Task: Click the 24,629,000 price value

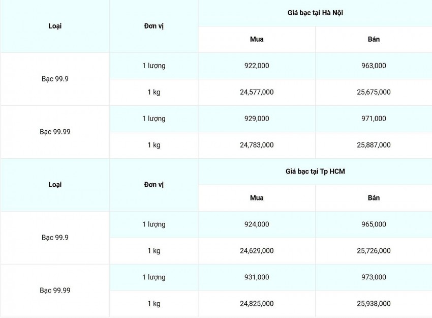Action: coord(257,251)
